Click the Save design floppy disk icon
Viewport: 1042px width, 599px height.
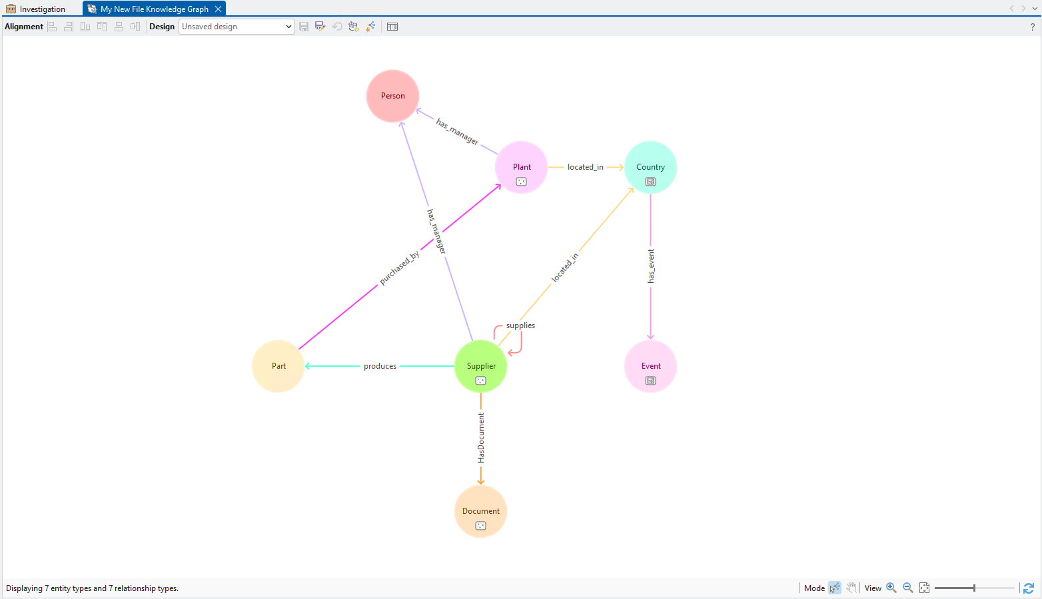(x=304, y=27)
